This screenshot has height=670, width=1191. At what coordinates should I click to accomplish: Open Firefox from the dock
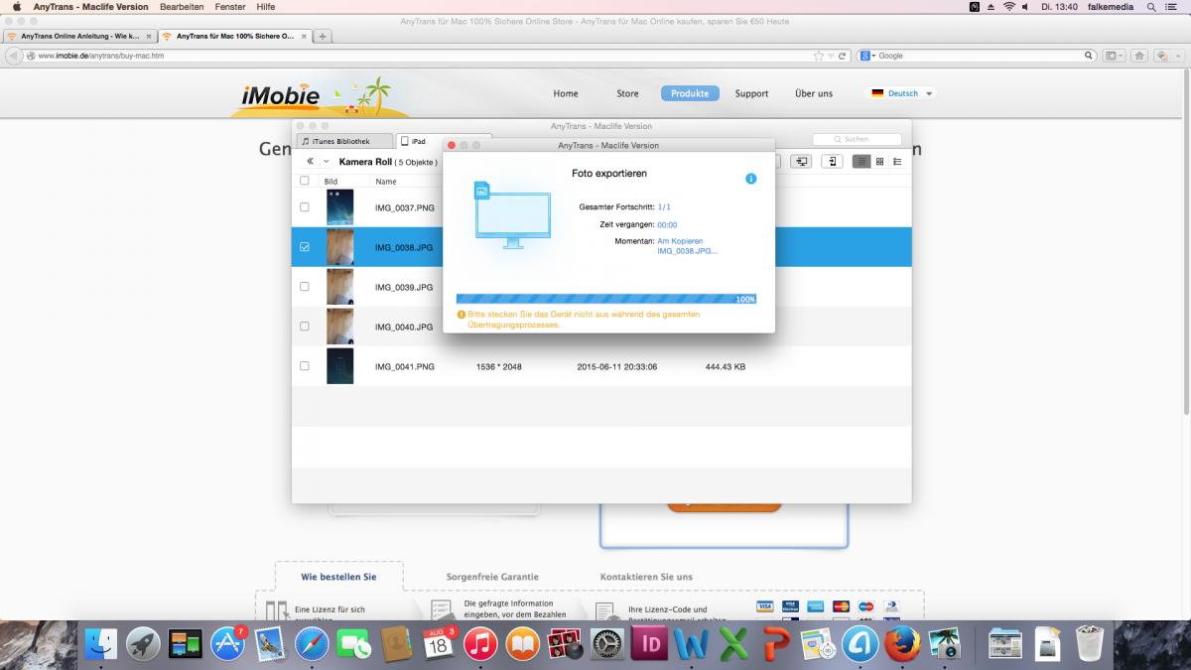pyautogui.click(x=902, y=645)
